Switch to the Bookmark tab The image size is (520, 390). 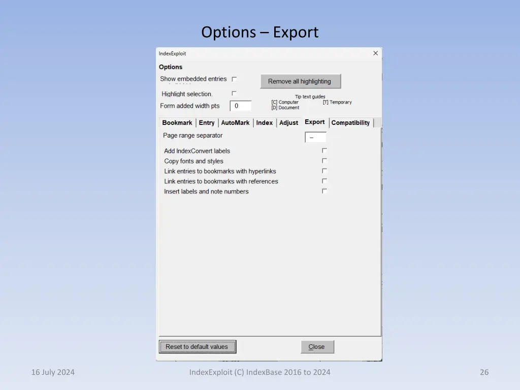(177, 123)
